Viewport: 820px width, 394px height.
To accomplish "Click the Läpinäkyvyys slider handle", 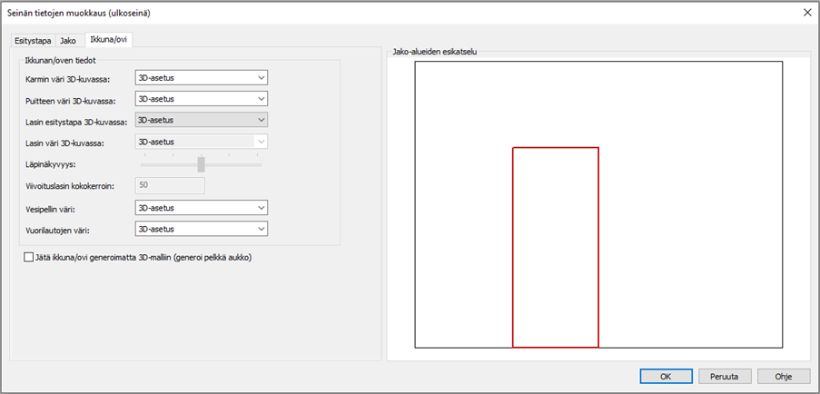I will (201, 164).
